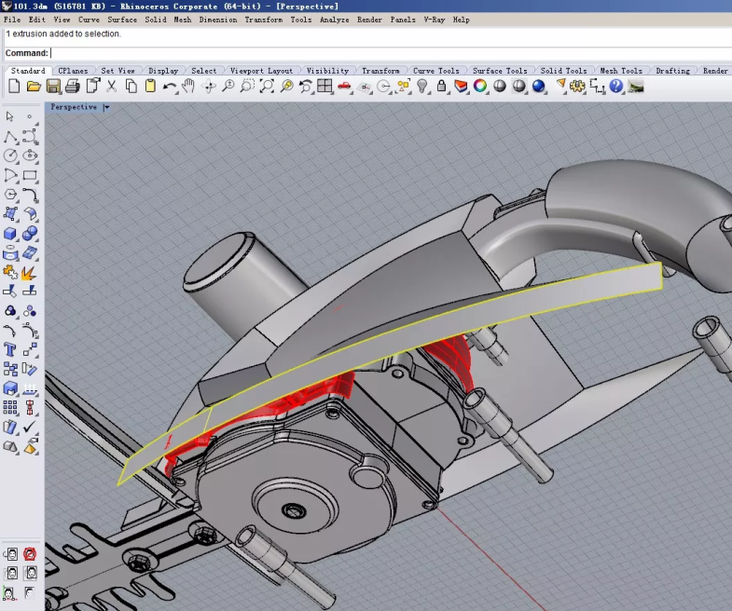Expand the Transform menu

coord(264,20)
